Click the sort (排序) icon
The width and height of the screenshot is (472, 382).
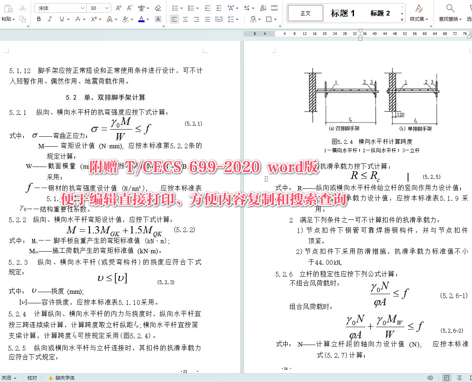point(263,8)
